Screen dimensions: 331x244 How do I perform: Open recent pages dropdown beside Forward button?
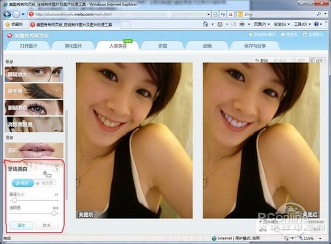pyautogui.click(x=23, y=15)
